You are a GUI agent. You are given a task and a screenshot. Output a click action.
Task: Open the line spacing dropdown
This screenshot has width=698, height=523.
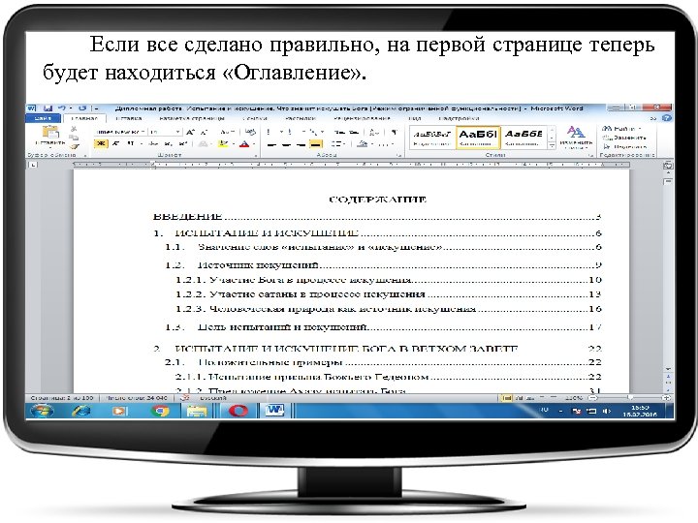coord(338,144)
